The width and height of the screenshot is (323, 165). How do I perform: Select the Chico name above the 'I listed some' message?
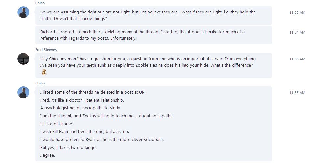[x=40, y=83]
